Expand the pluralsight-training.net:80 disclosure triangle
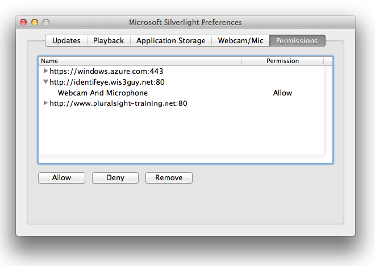The height and width of the screenshot is (266, 375). tap(45, 103)
